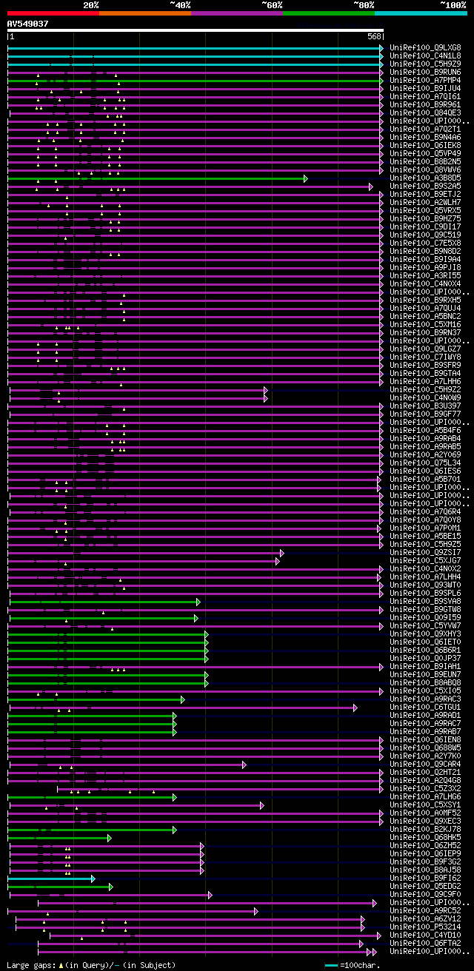Open hit UniRef100_Q9LXG8

click(425, 47)
